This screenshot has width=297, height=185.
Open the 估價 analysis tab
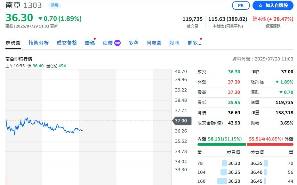pyautogui.click(x=108, y=42)
